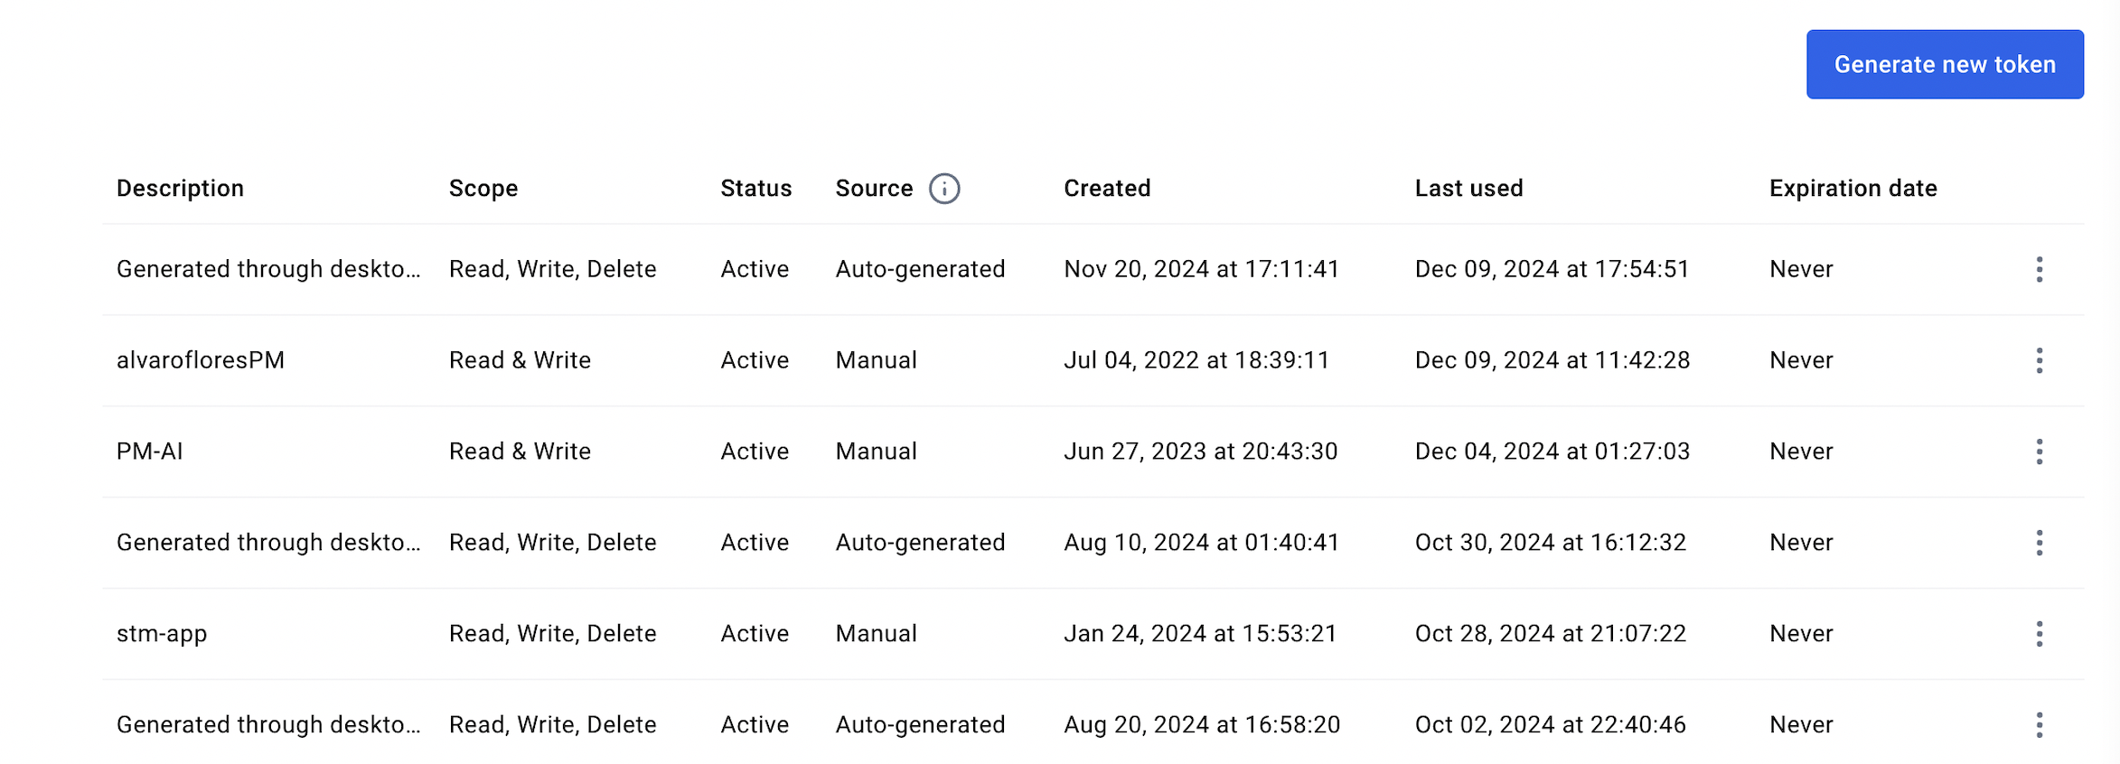This screenshot has width=2120, height=764.
Task: Select the stm-app description cell
Action: coord(162,634)
